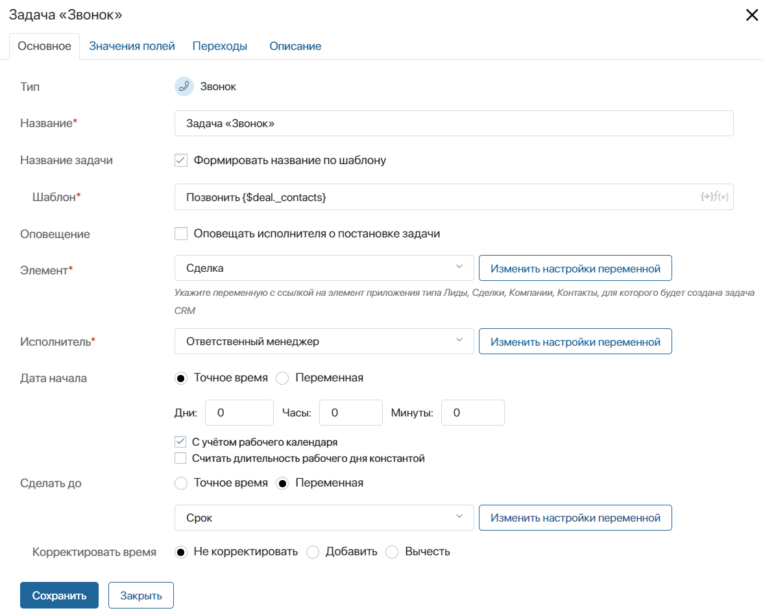
Task: Focus the Часы input field
Action: (x=351, y=413)
